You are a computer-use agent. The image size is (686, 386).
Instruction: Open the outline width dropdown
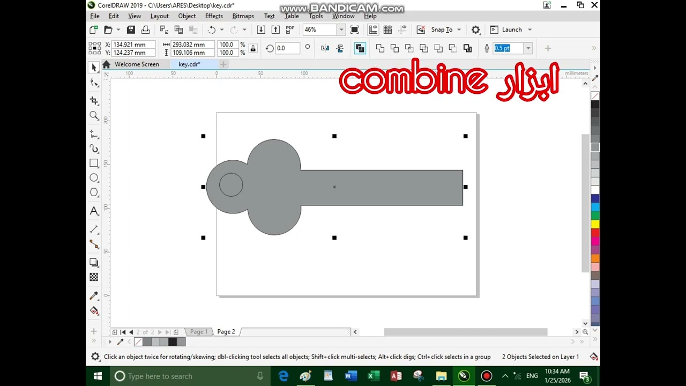click(x=528, y=48)
